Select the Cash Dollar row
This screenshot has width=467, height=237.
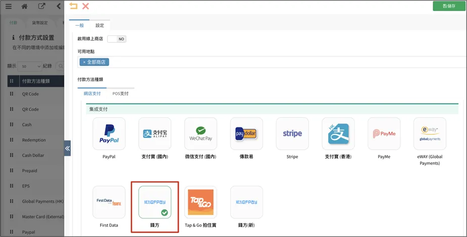point(36,155)
